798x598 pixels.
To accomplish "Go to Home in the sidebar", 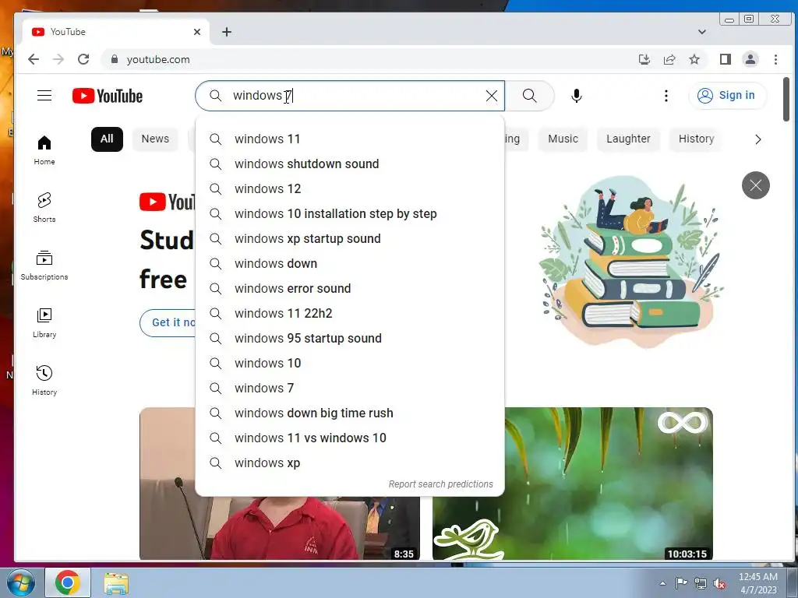I will tap(44, 150).
